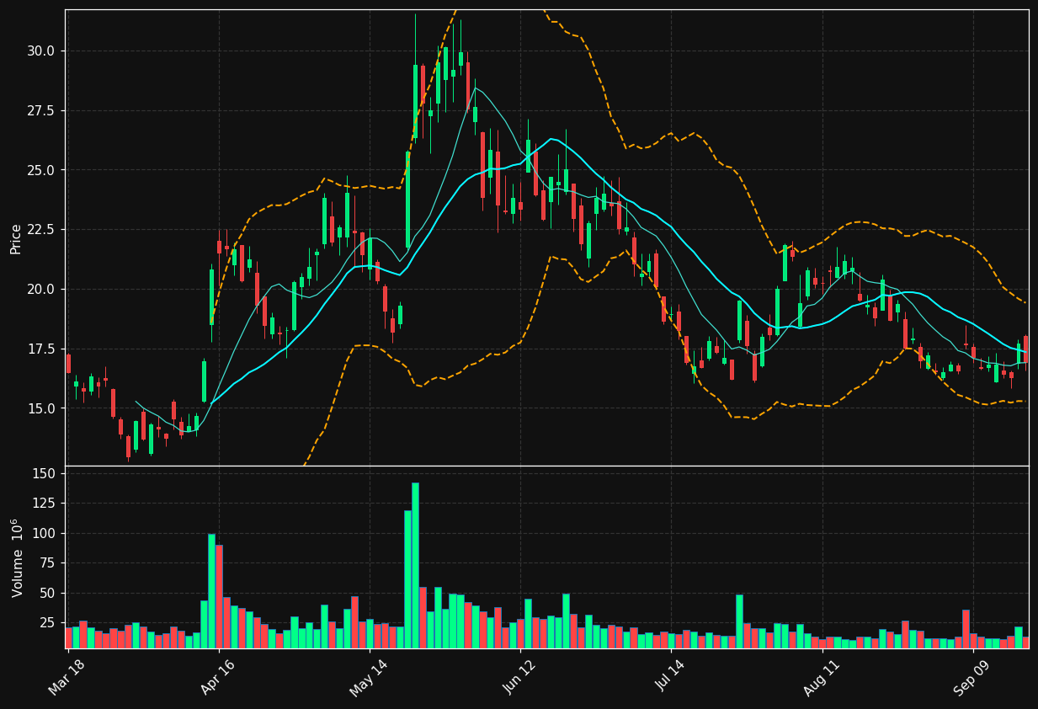
Task: Click the Apr 16 date label
Action: [218, 678]
